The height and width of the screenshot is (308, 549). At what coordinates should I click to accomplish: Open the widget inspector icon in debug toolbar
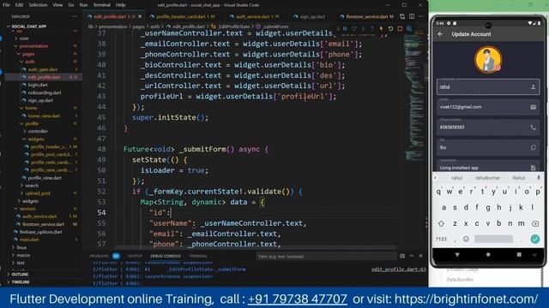pos(409,28)
